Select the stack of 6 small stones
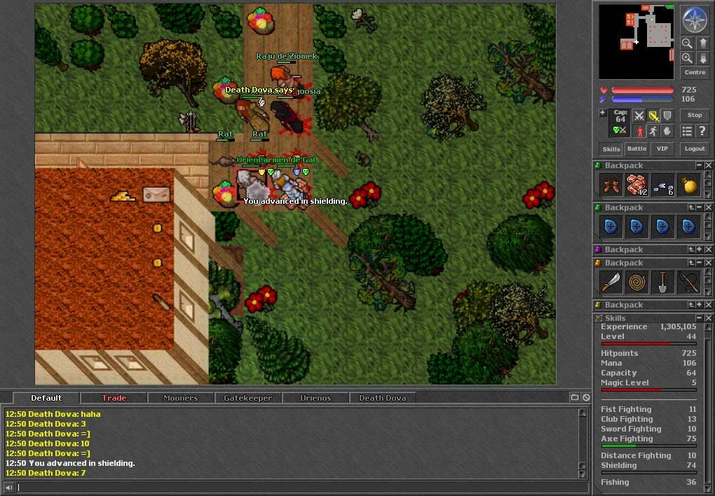Viewport: 715px width, 496px height. tap(662, 186)
